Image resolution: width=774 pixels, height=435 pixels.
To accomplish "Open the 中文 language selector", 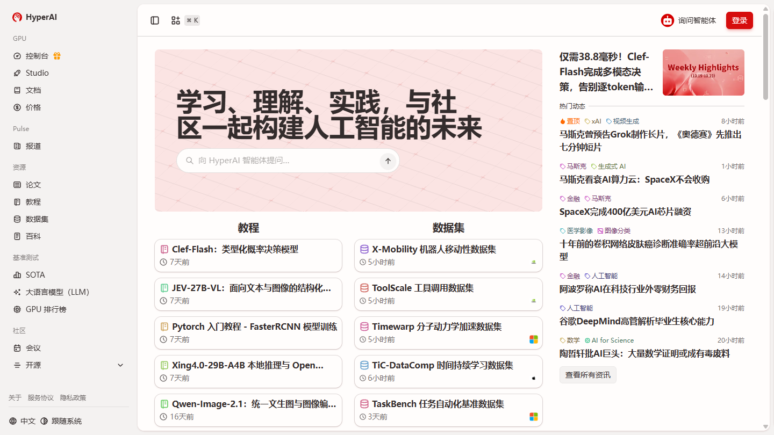I will (23, 421).
